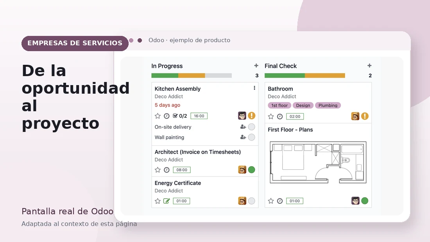Open activity clock on Bathroom task

[x=280, y=117]
